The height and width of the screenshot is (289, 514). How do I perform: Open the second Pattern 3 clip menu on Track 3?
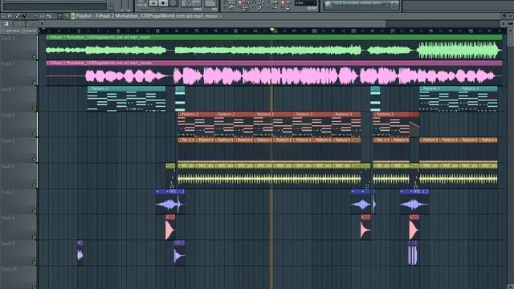click(x=460, y=89)
